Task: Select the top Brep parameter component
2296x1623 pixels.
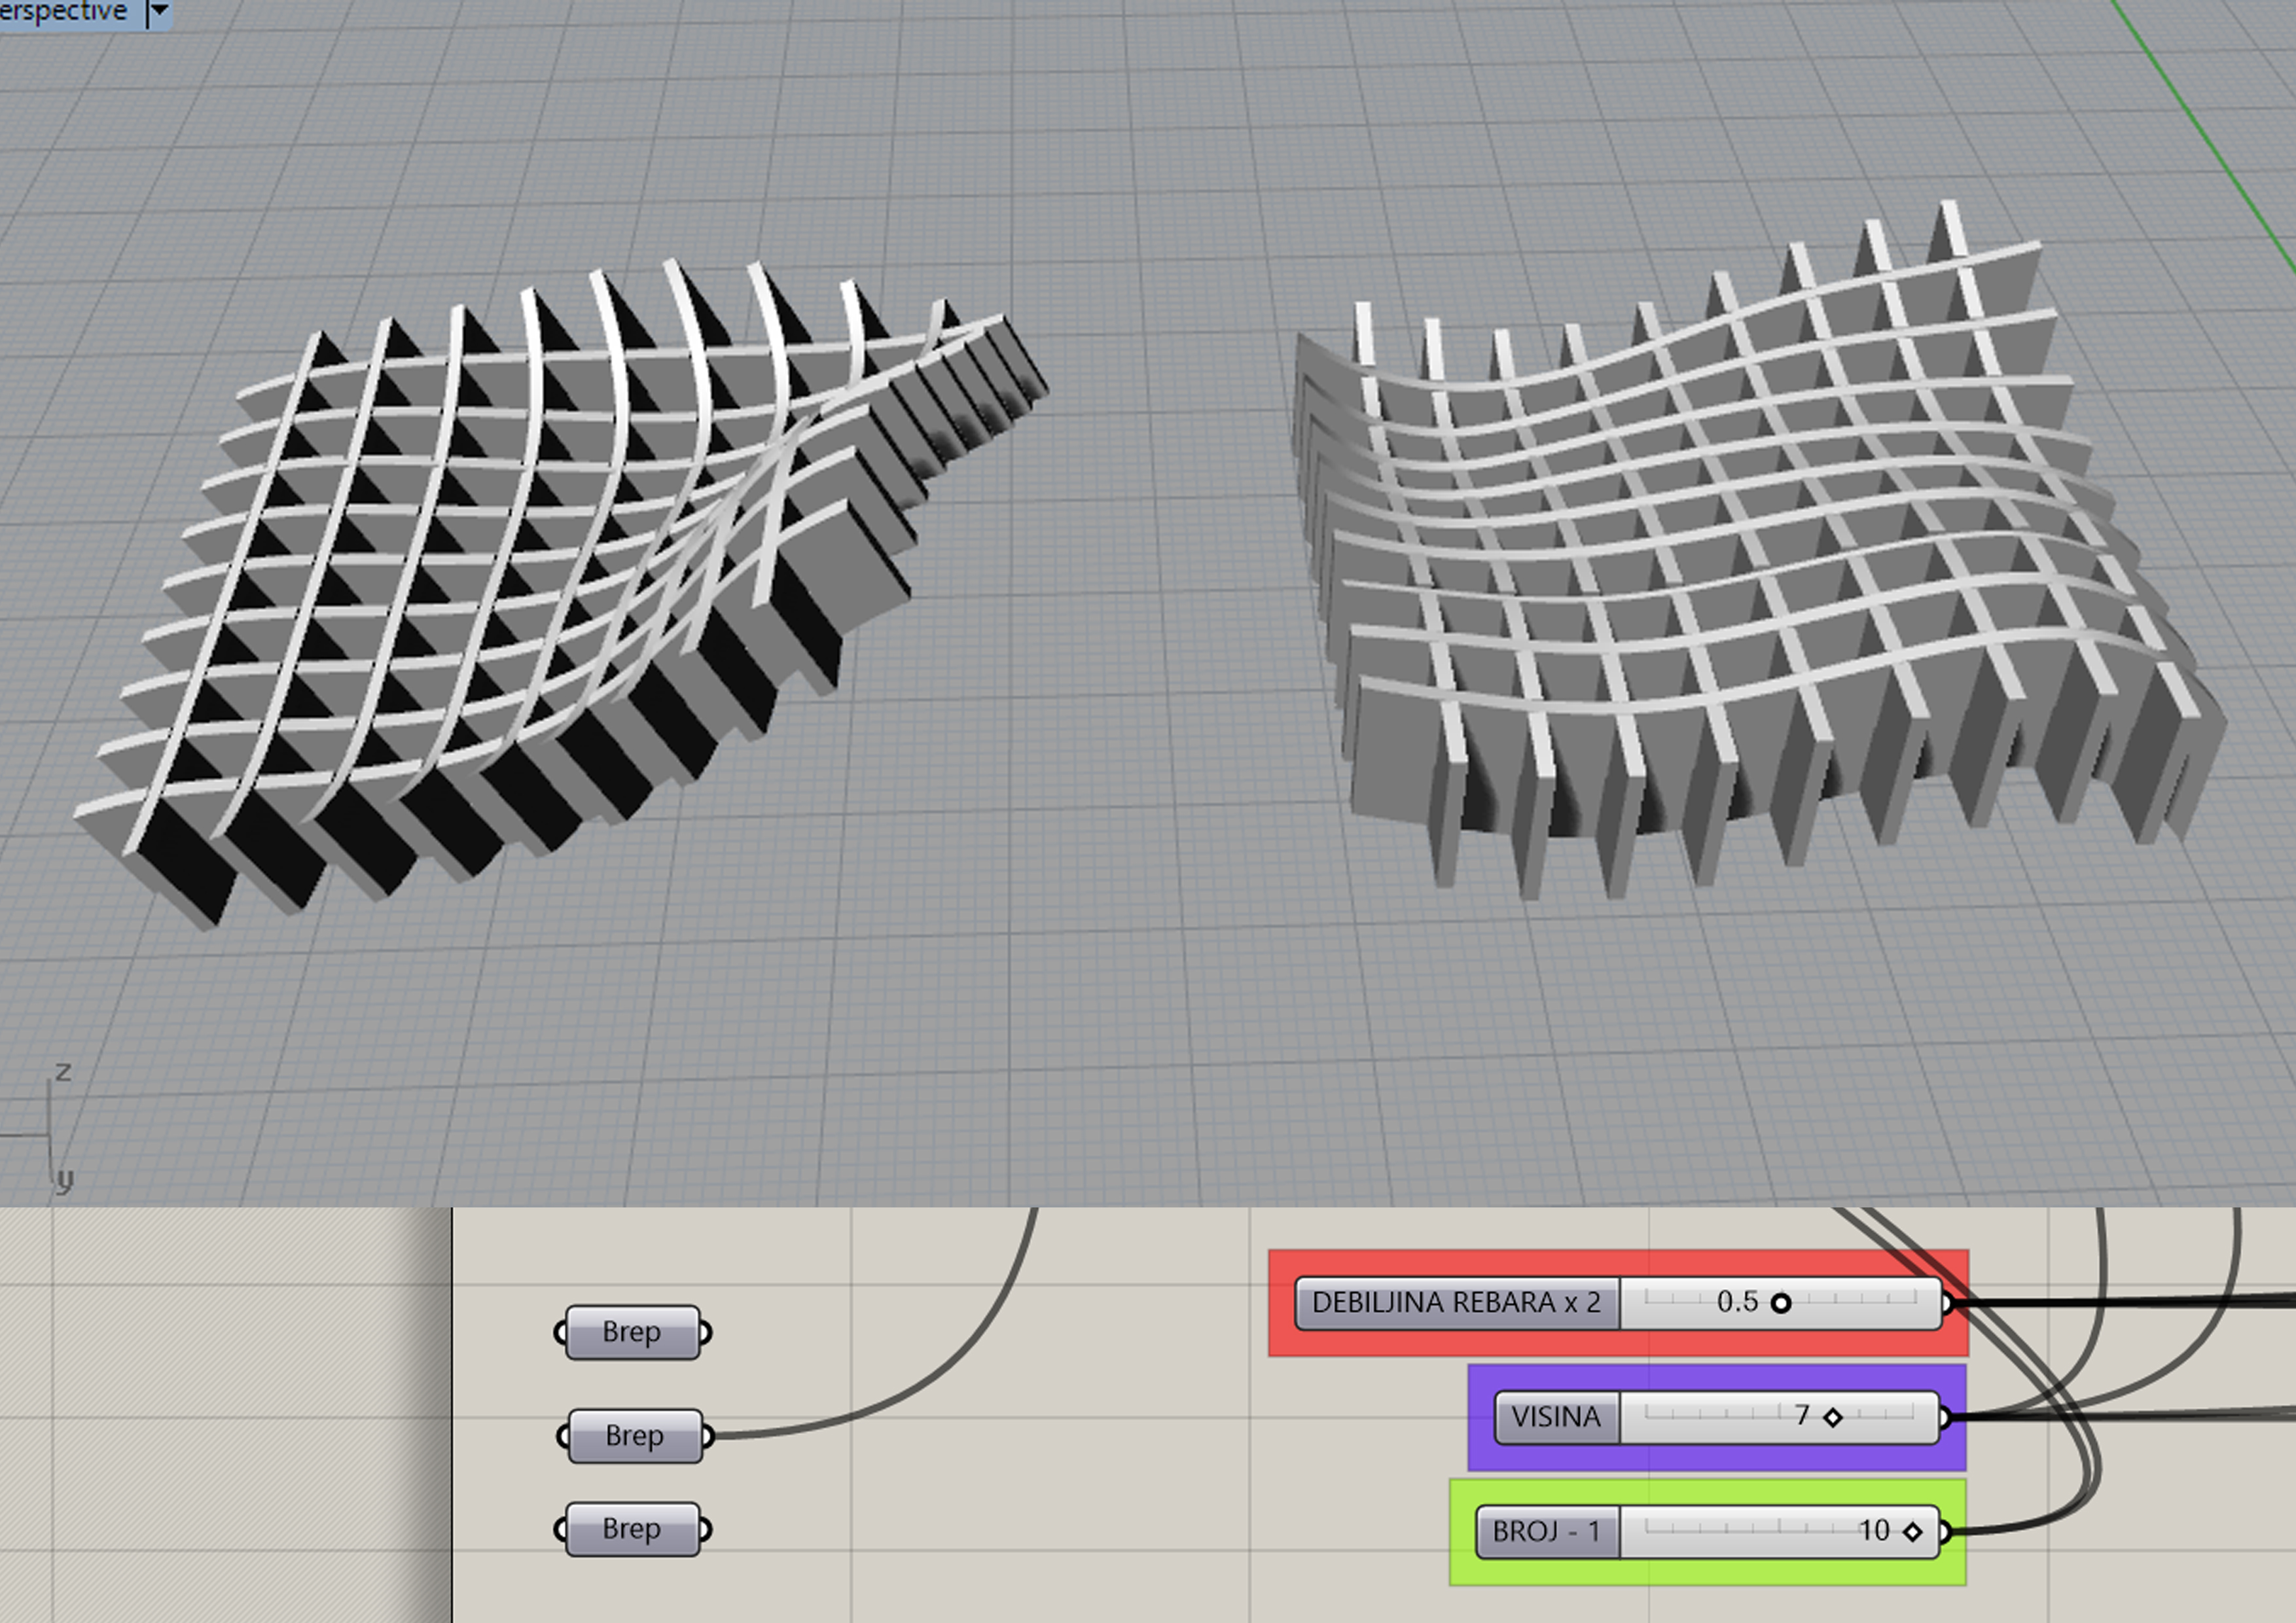Action: point(632,1332)
